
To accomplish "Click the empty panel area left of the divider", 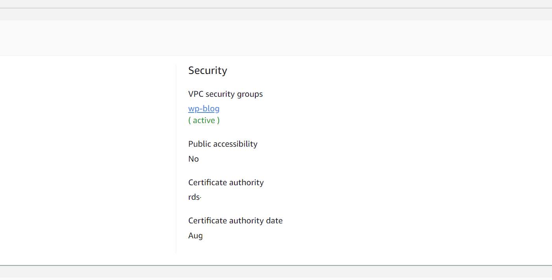I will click(87, 157).
